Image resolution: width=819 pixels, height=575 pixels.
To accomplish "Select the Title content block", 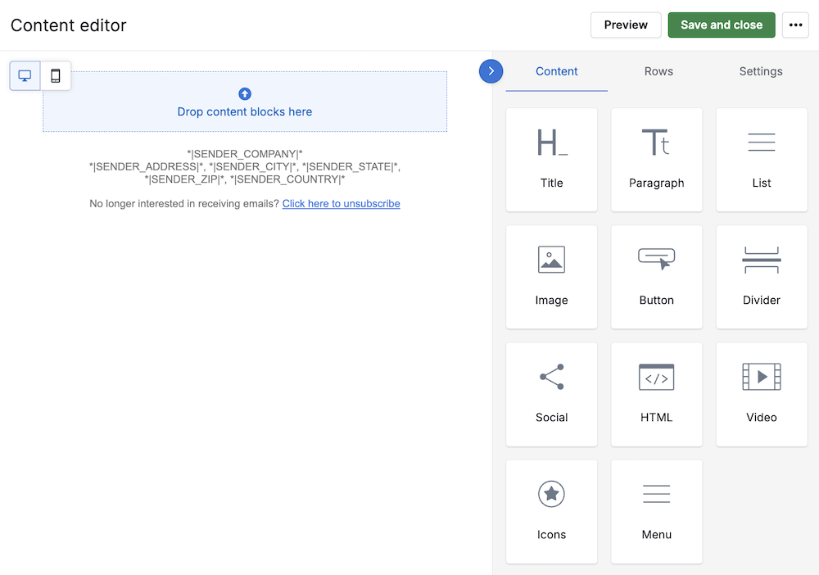I will pos(551,160).
